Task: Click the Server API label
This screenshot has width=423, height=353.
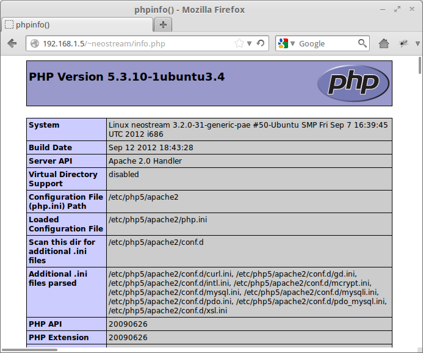Action: (50, 161)
